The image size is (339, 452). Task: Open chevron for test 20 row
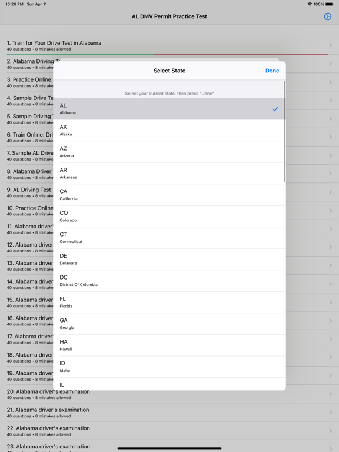331,394
